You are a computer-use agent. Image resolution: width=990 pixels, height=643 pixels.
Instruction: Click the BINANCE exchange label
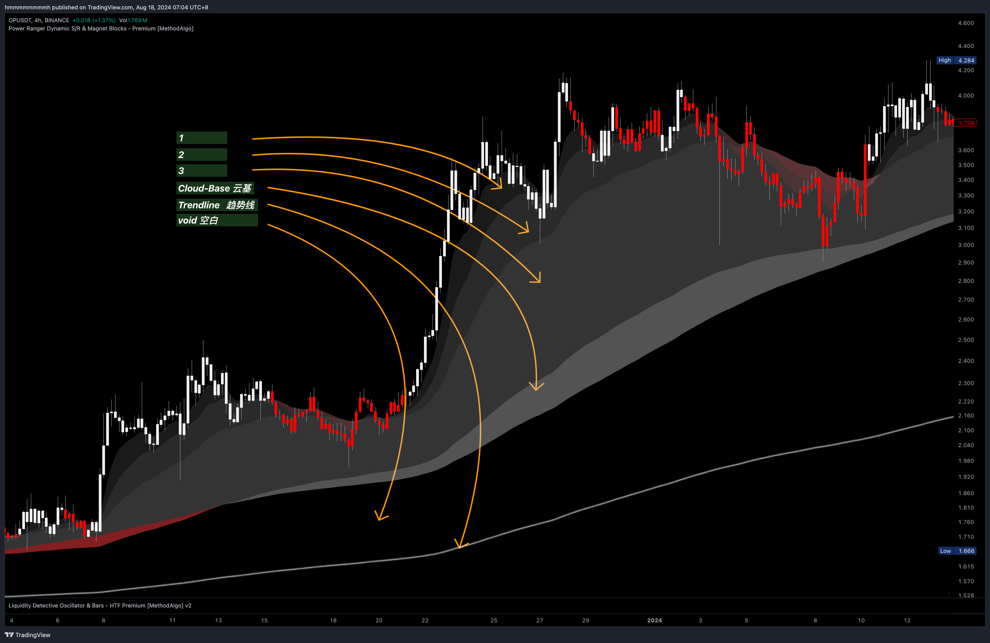(57, 20)
